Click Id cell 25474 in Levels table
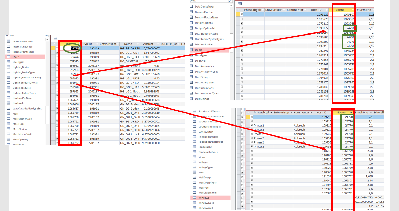Viewport: 399px width, 211px height. coord(69,57)
